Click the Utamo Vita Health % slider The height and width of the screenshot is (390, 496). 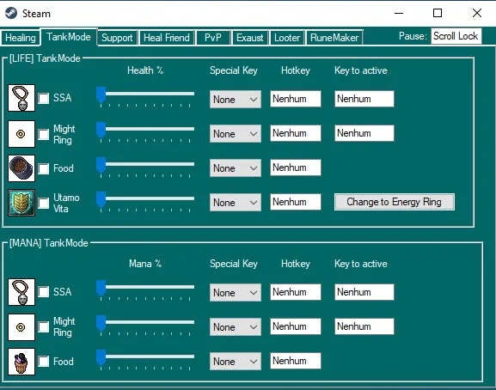tap(145, 201)
